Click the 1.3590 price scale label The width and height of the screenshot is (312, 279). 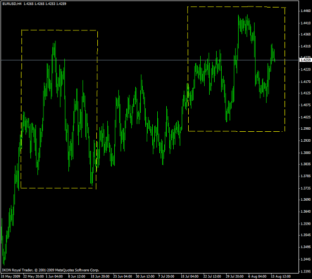click(306, 224)
